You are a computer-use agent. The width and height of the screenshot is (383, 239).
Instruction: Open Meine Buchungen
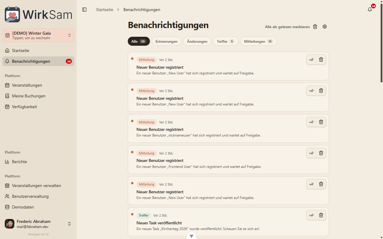tap(38, 96)
